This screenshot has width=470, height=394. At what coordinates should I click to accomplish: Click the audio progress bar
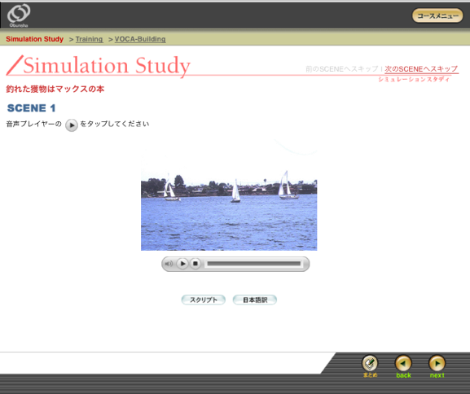pyautogui.click(x=254, y=264)
